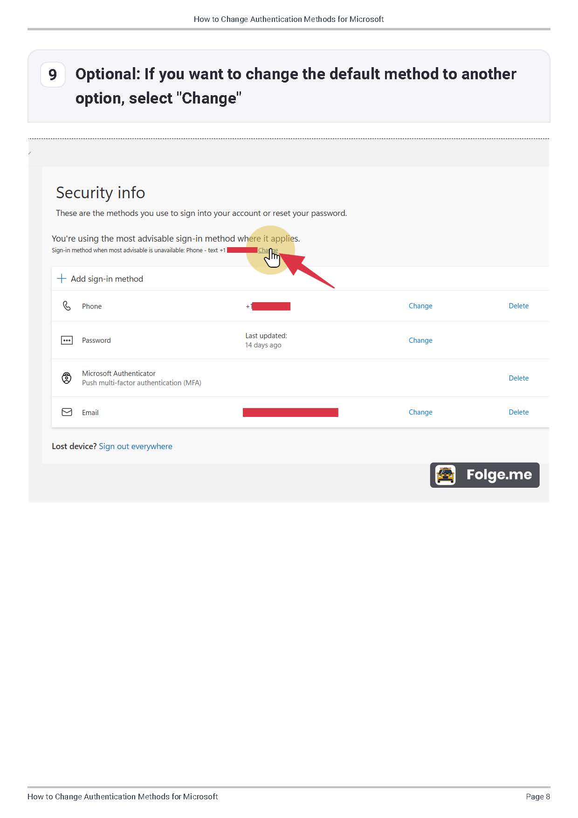Viewport: 578px width, 818px height.
Task: Open Change link in Email row
Action: pyautogui.click(x=420, y=412)
